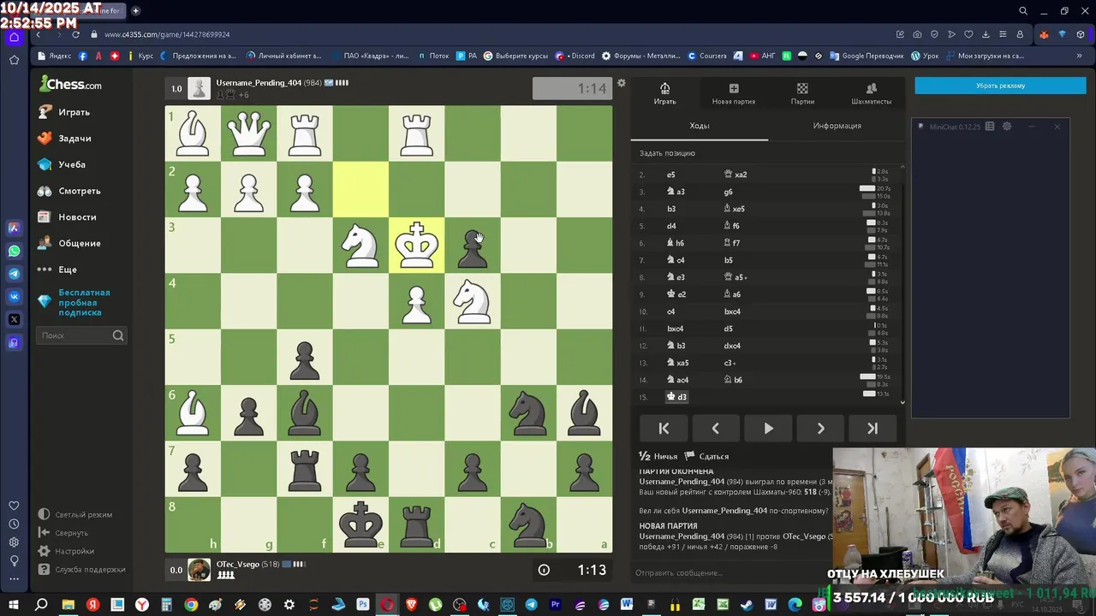Viewport: 1096px width, 616px height.
Task: Reload the page in browser
Action: (75, 34)
